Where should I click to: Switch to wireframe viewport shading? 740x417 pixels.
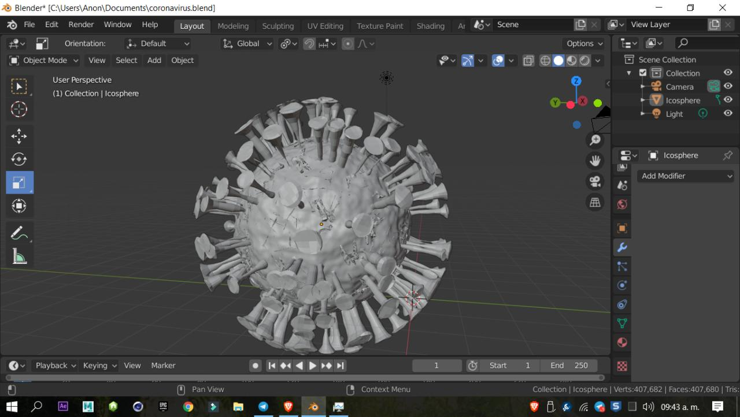(545, 60)
